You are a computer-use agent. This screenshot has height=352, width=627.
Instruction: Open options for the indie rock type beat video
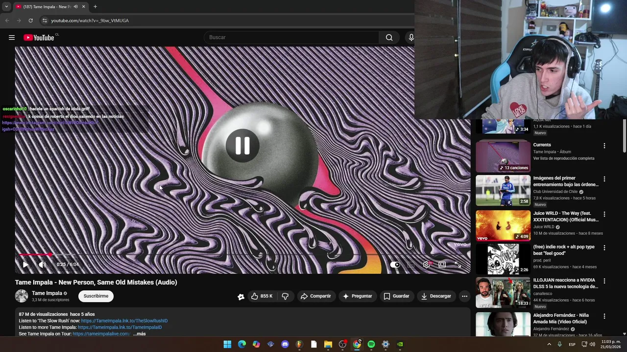click(x=604, y=248)
